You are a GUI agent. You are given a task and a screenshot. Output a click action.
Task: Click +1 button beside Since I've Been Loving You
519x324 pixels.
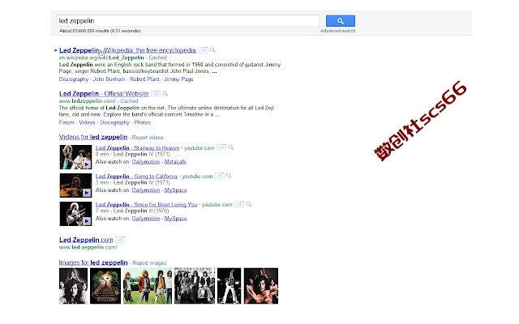tap(239, 204)
